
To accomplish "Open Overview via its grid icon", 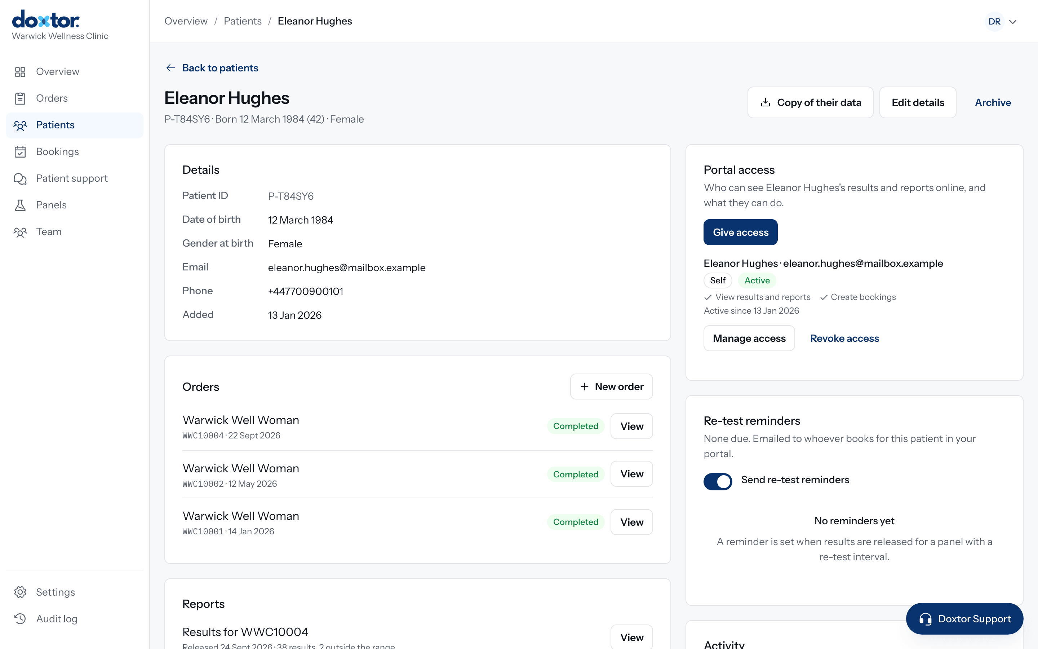I will tap(20, 72).
